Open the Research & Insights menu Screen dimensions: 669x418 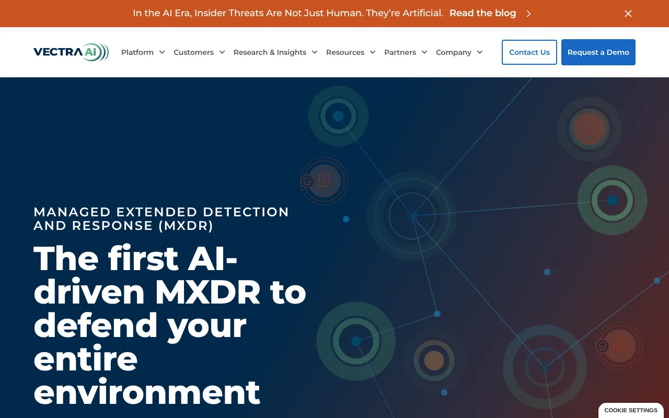[x=270, y=52]
